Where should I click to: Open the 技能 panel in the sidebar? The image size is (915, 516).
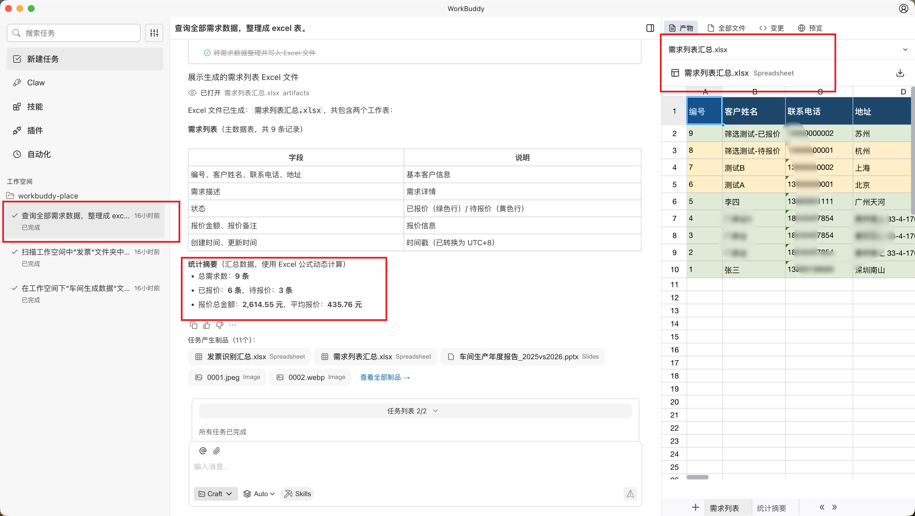pyautogui.click(x=35, y=106)
